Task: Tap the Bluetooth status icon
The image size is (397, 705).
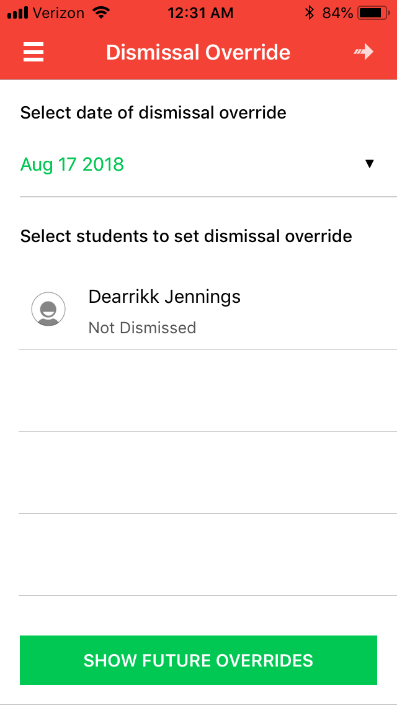Action: 309,12
